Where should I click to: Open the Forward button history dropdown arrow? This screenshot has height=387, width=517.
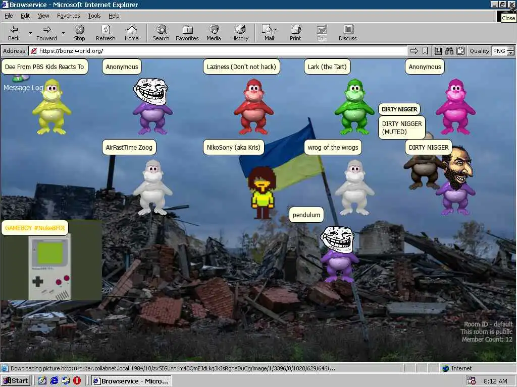coord(63,33)
